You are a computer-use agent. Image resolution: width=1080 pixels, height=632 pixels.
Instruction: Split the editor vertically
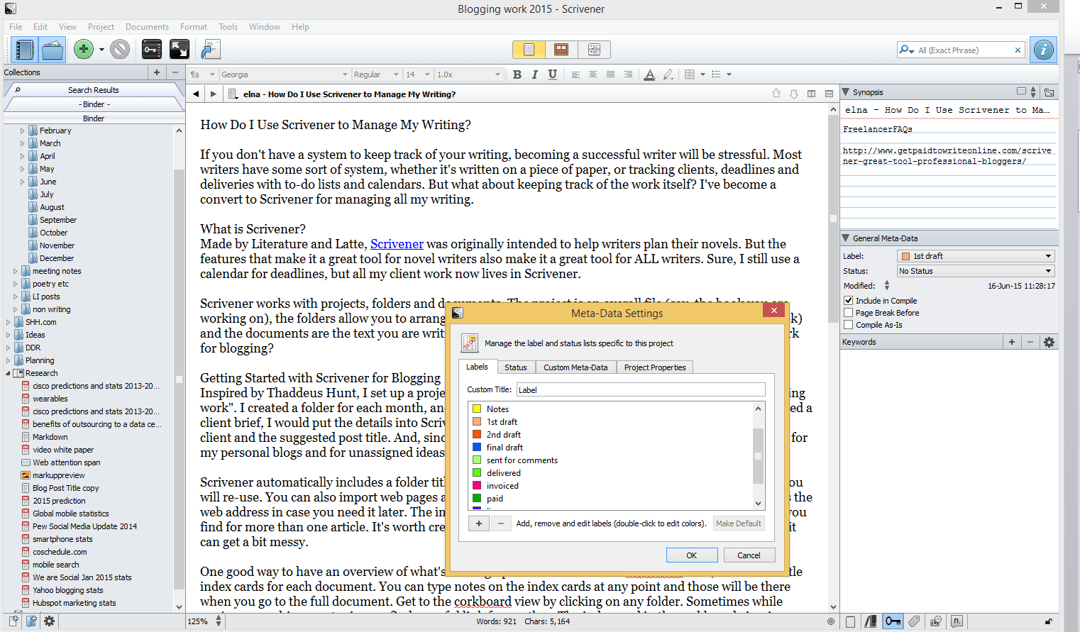pos(811,94)
